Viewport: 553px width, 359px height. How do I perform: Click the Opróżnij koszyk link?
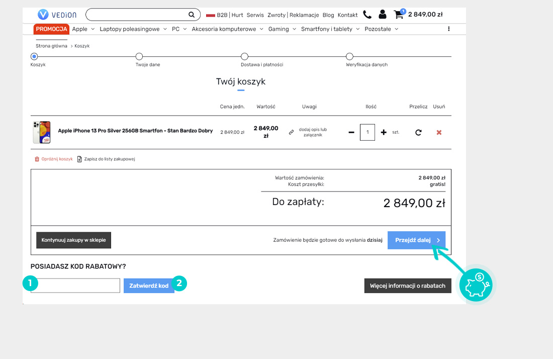tap(57, 159)
